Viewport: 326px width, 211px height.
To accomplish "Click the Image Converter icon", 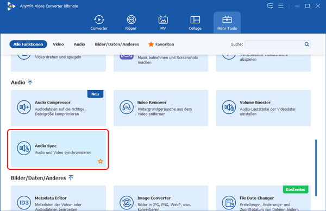I will (x=127, y=202).
